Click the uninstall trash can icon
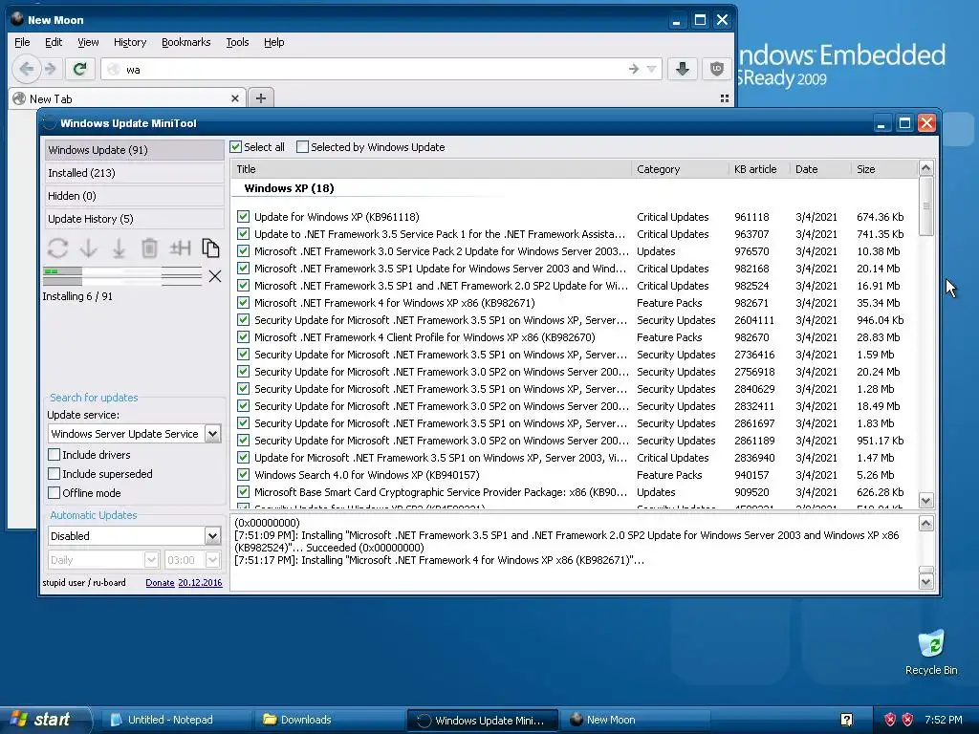 [149, 248]
